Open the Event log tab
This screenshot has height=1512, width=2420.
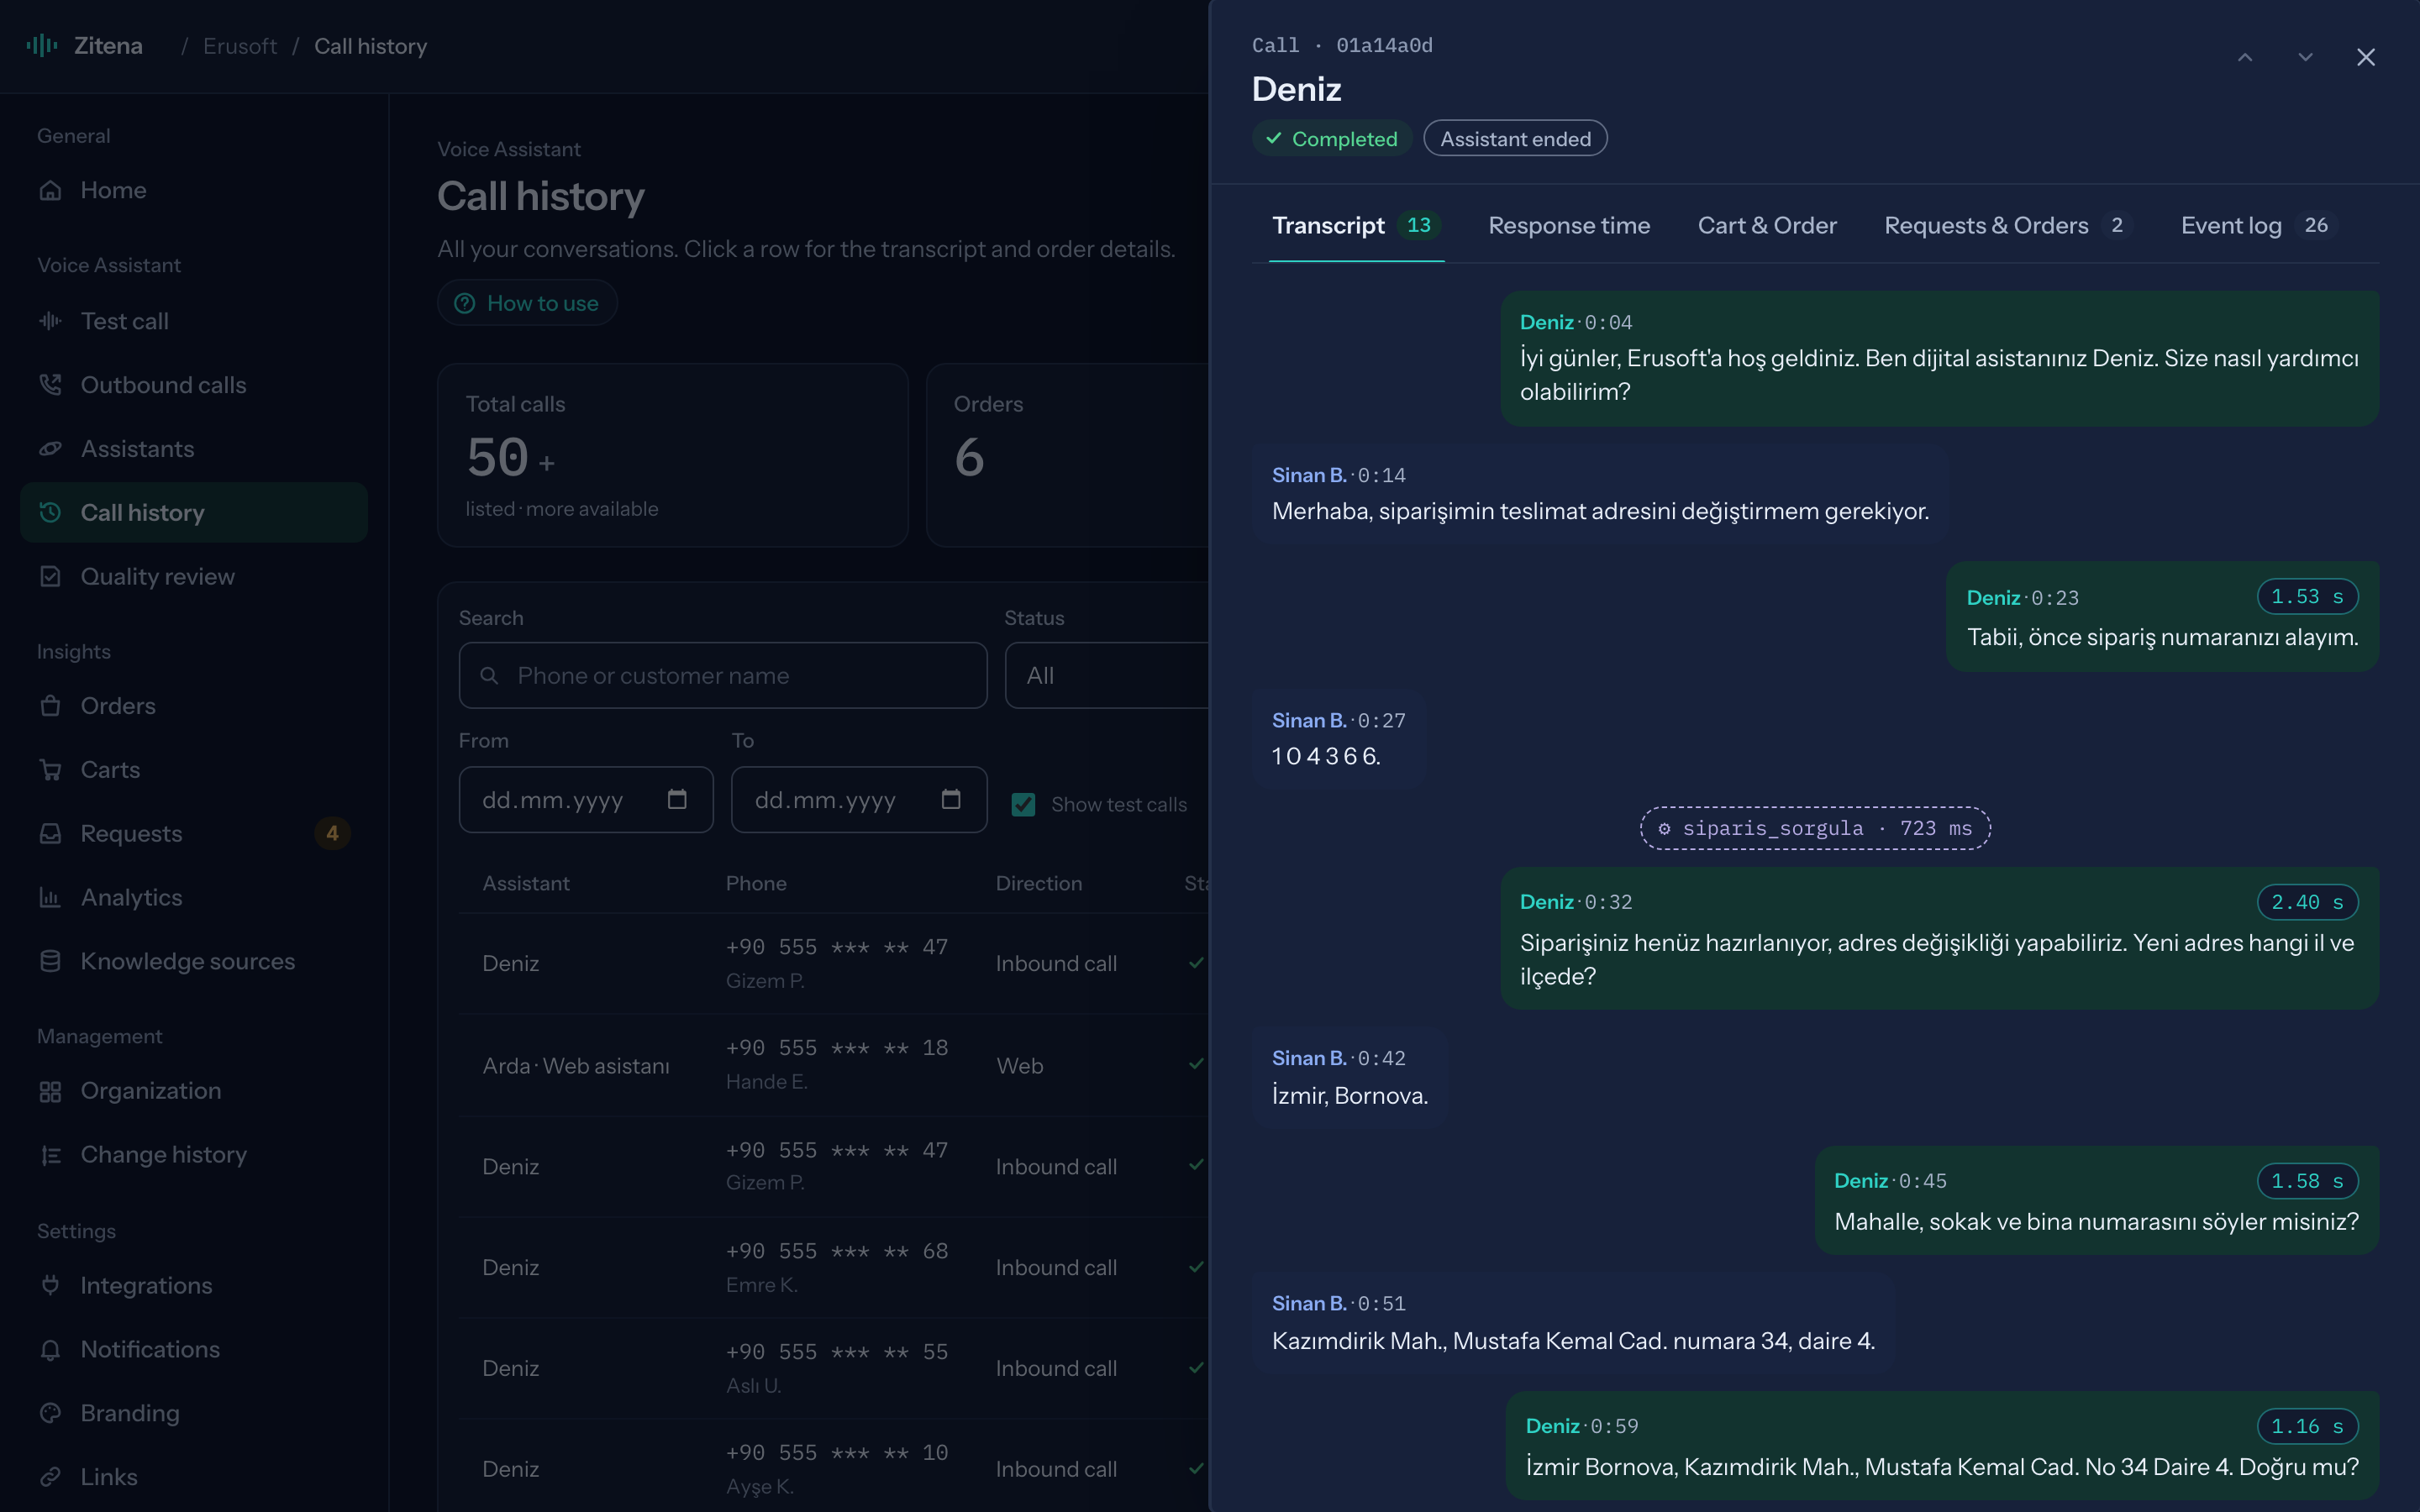[2257, 225]
